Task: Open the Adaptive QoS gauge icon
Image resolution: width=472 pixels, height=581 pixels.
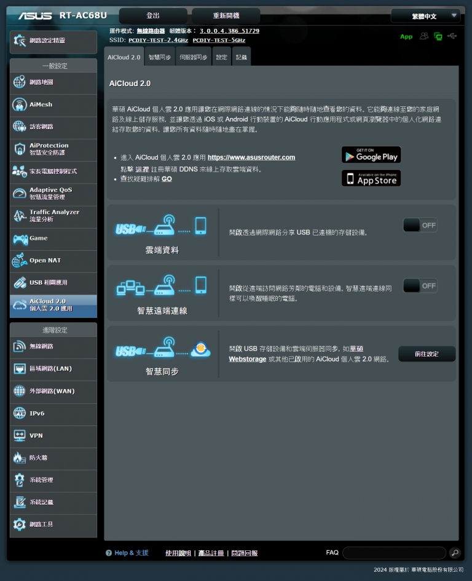Action: pos(20,194)
